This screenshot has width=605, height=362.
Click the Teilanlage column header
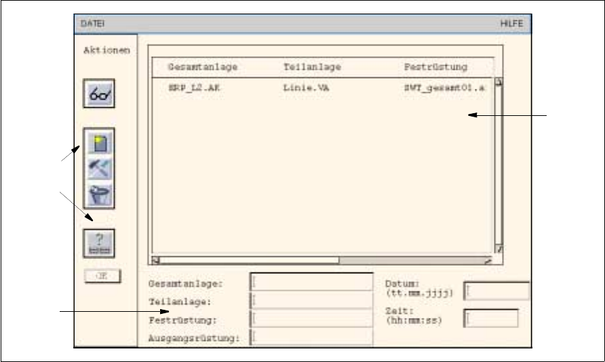[x=312, y=67]
